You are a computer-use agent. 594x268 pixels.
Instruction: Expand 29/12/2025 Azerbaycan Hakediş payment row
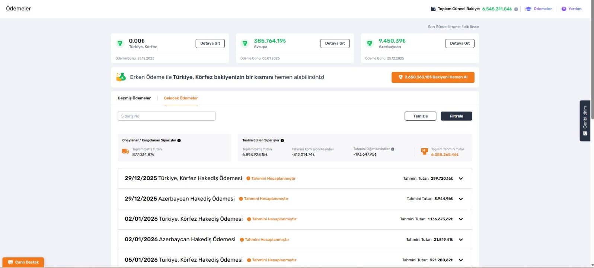(461, 199)
